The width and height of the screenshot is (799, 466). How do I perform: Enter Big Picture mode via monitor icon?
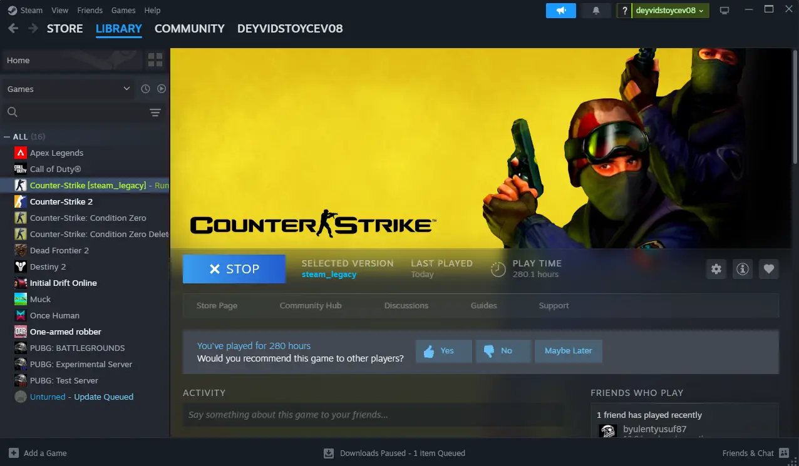(x=724, y=11)
